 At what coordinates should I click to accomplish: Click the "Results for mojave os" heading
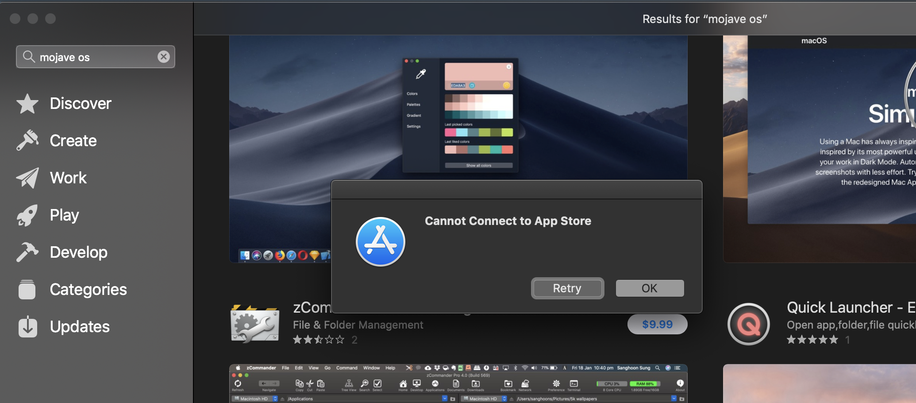pyautogui.click(x=704, y=19)
